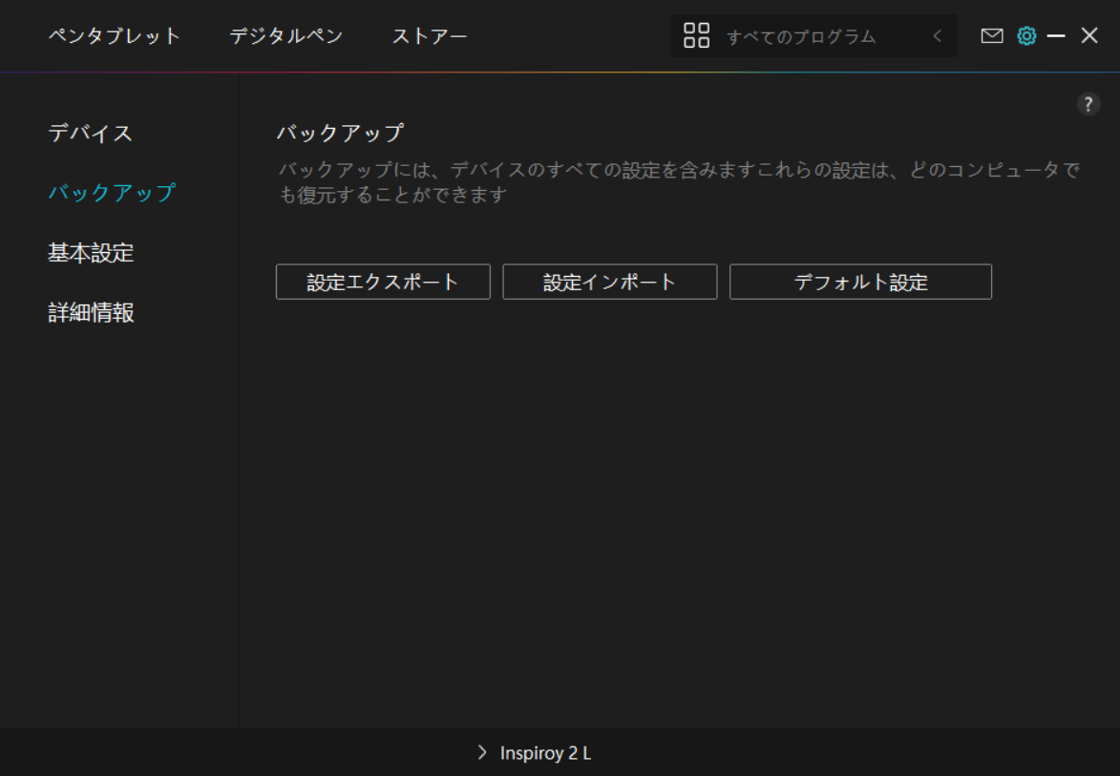Screen dimensions: 1120x776
Task: Open the mail envelope icon
Action: pyautogui.click(x=992, y=36)
